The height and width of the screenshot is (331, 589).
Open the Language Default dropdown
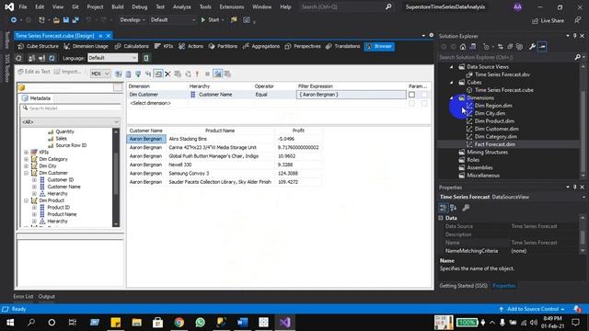pyautogui.click(x=112, y=58)
